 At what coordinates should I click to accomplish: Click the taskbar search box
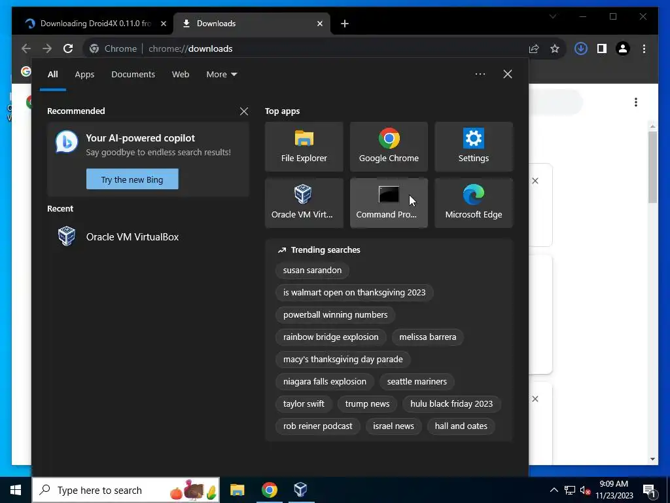[x=126, y=490]
